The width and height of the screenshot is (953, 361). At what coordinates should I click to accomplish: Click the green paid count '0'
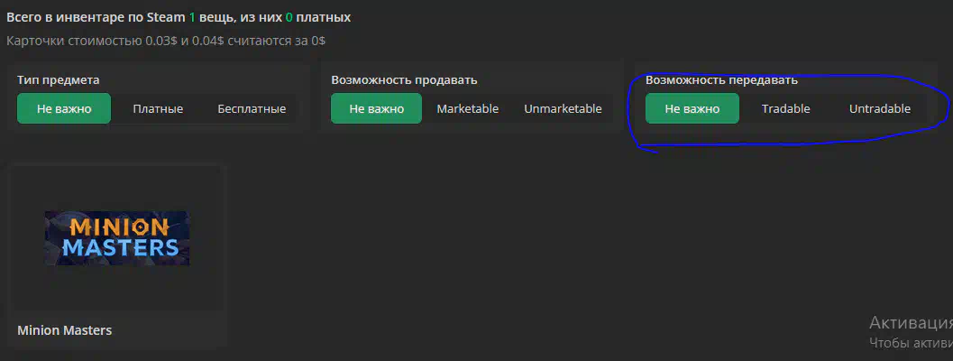pyautogui.click(x=289, y=17)
